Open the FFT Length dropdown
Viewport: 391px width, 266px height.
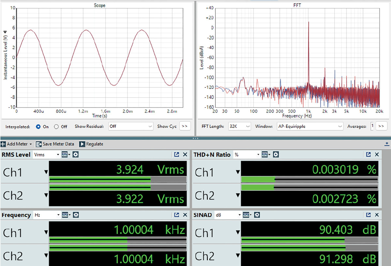pyautogui.click(x=239, y=126)
